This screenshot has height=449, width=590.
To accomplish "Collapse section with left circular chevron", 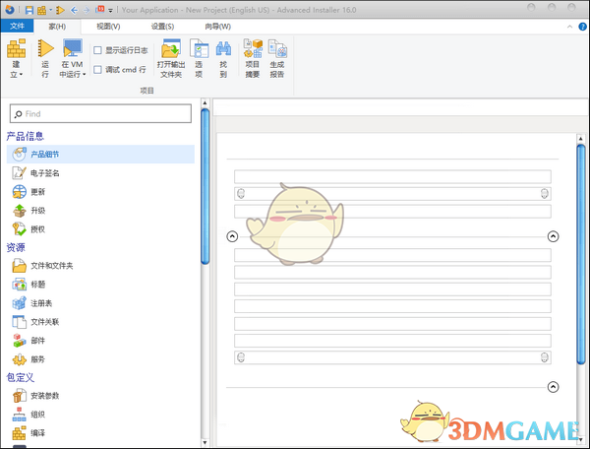I will click(x=232, y=236).
